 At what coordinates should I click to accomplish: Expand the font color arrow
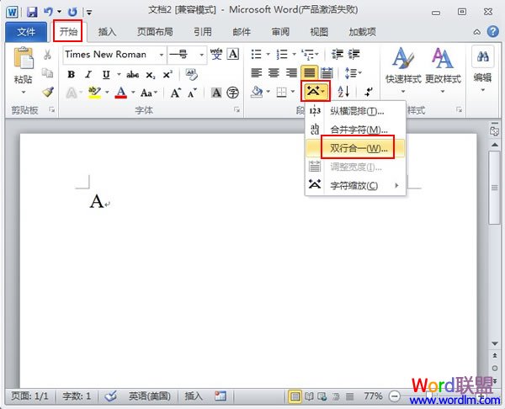pyautogui.click(x=133, y=93)
